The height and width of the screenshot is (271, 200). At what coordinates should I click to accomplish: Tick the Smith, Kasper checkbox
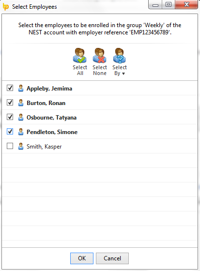point(10,146)
